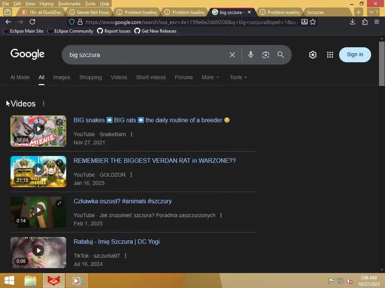Open the History menu
The height and width of the screenshot is (288, 385).
click(46, 4)
